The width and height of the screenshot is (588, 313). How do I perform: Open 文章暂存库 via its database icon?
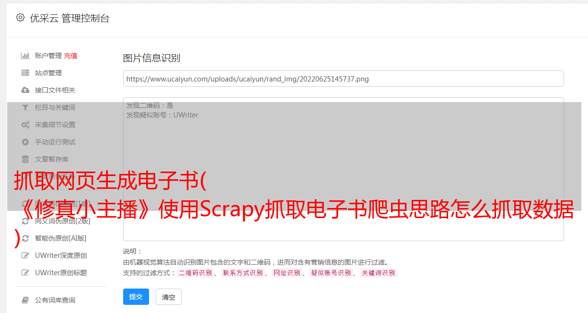coord(25,159)
